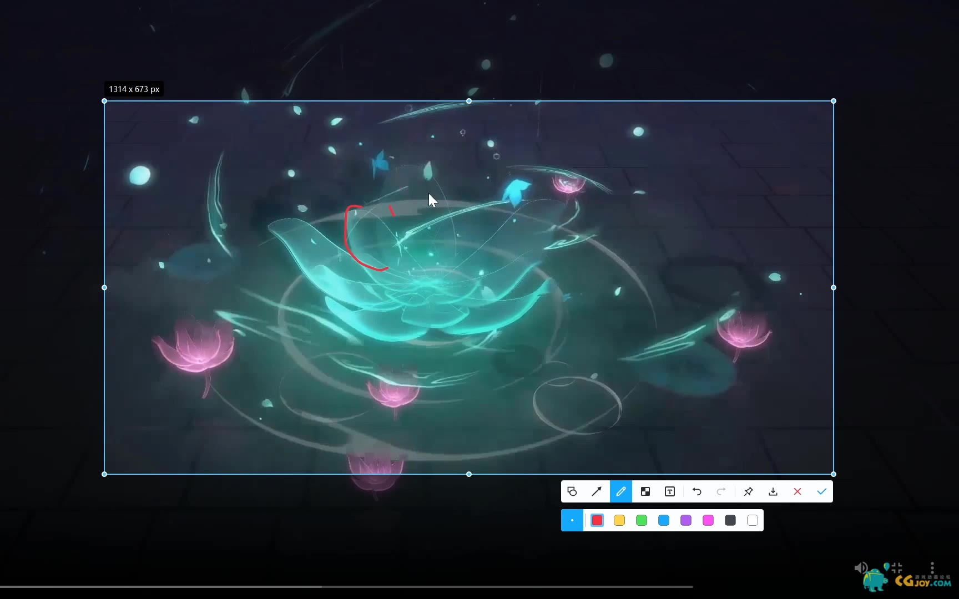Select the shapes drawing tool
The image size is (959, 599).
coord(572,491)
